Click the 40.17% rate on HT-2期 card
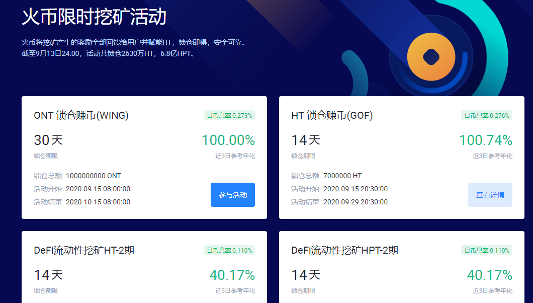The width and height of the screenshot is (533, 303). tap(232, 275)
